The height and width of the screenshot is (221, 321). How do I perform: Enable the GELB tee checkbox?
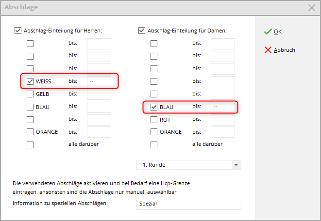click(x=30, y=94)
